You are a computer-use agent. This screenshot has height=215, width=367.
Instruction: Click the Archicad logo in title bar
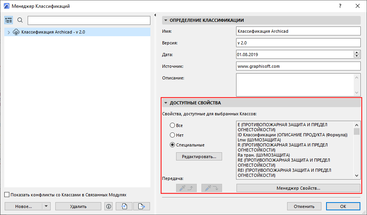coord(7,6)
